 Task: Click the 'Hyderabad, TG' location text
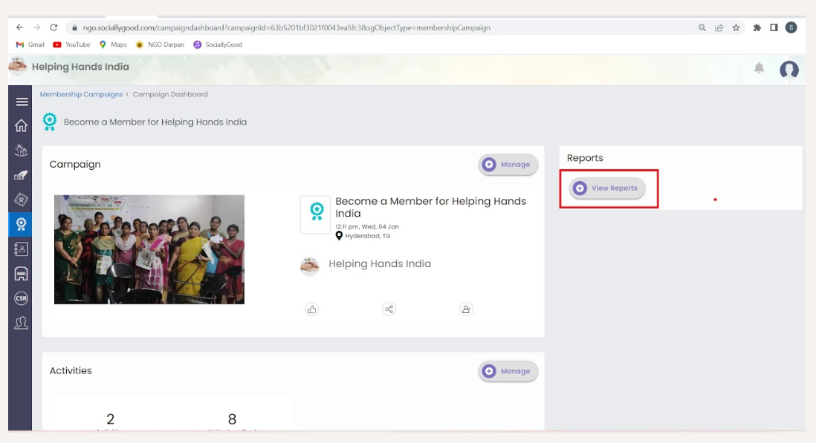coord(367,236)
